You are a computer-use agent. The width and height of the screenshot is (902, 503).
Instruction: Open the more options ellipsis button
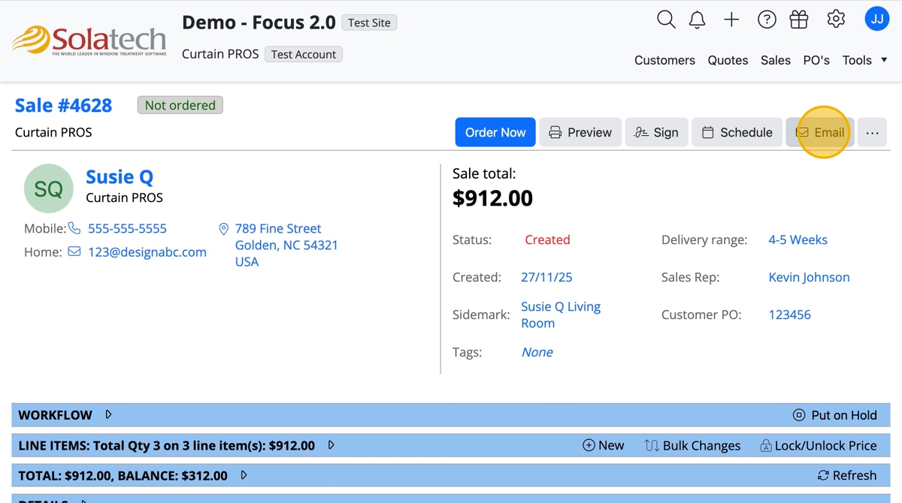pyautogui.click(x=872, y=132)
